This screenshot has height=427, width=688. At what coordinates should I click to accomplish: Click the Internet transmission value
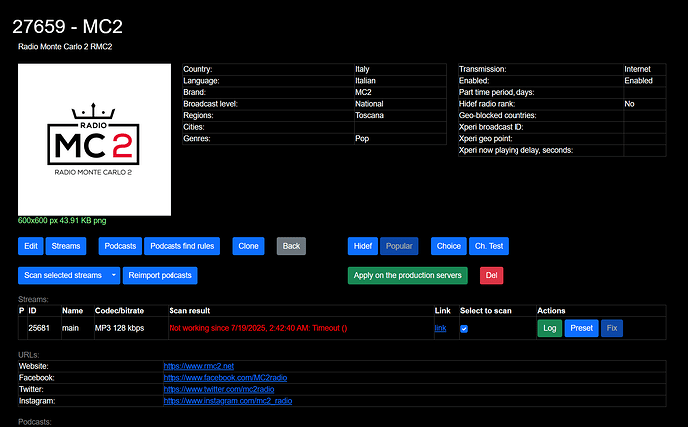pos(637,69)
